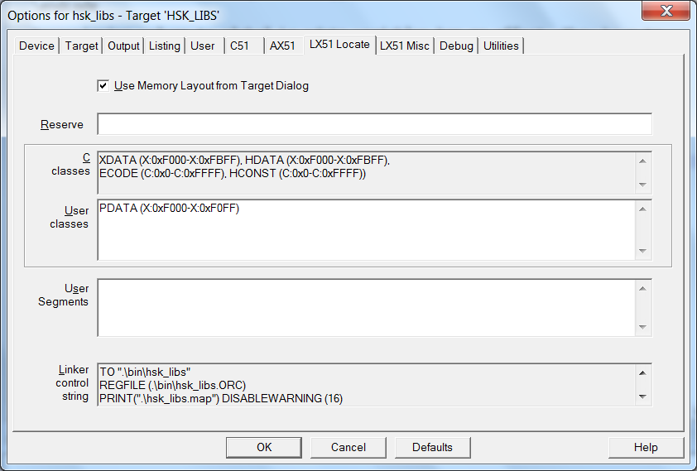
Task: Click the XDATA (X:0xF000-X:0xFBFF) entry
Action: [x=171, y=160]
